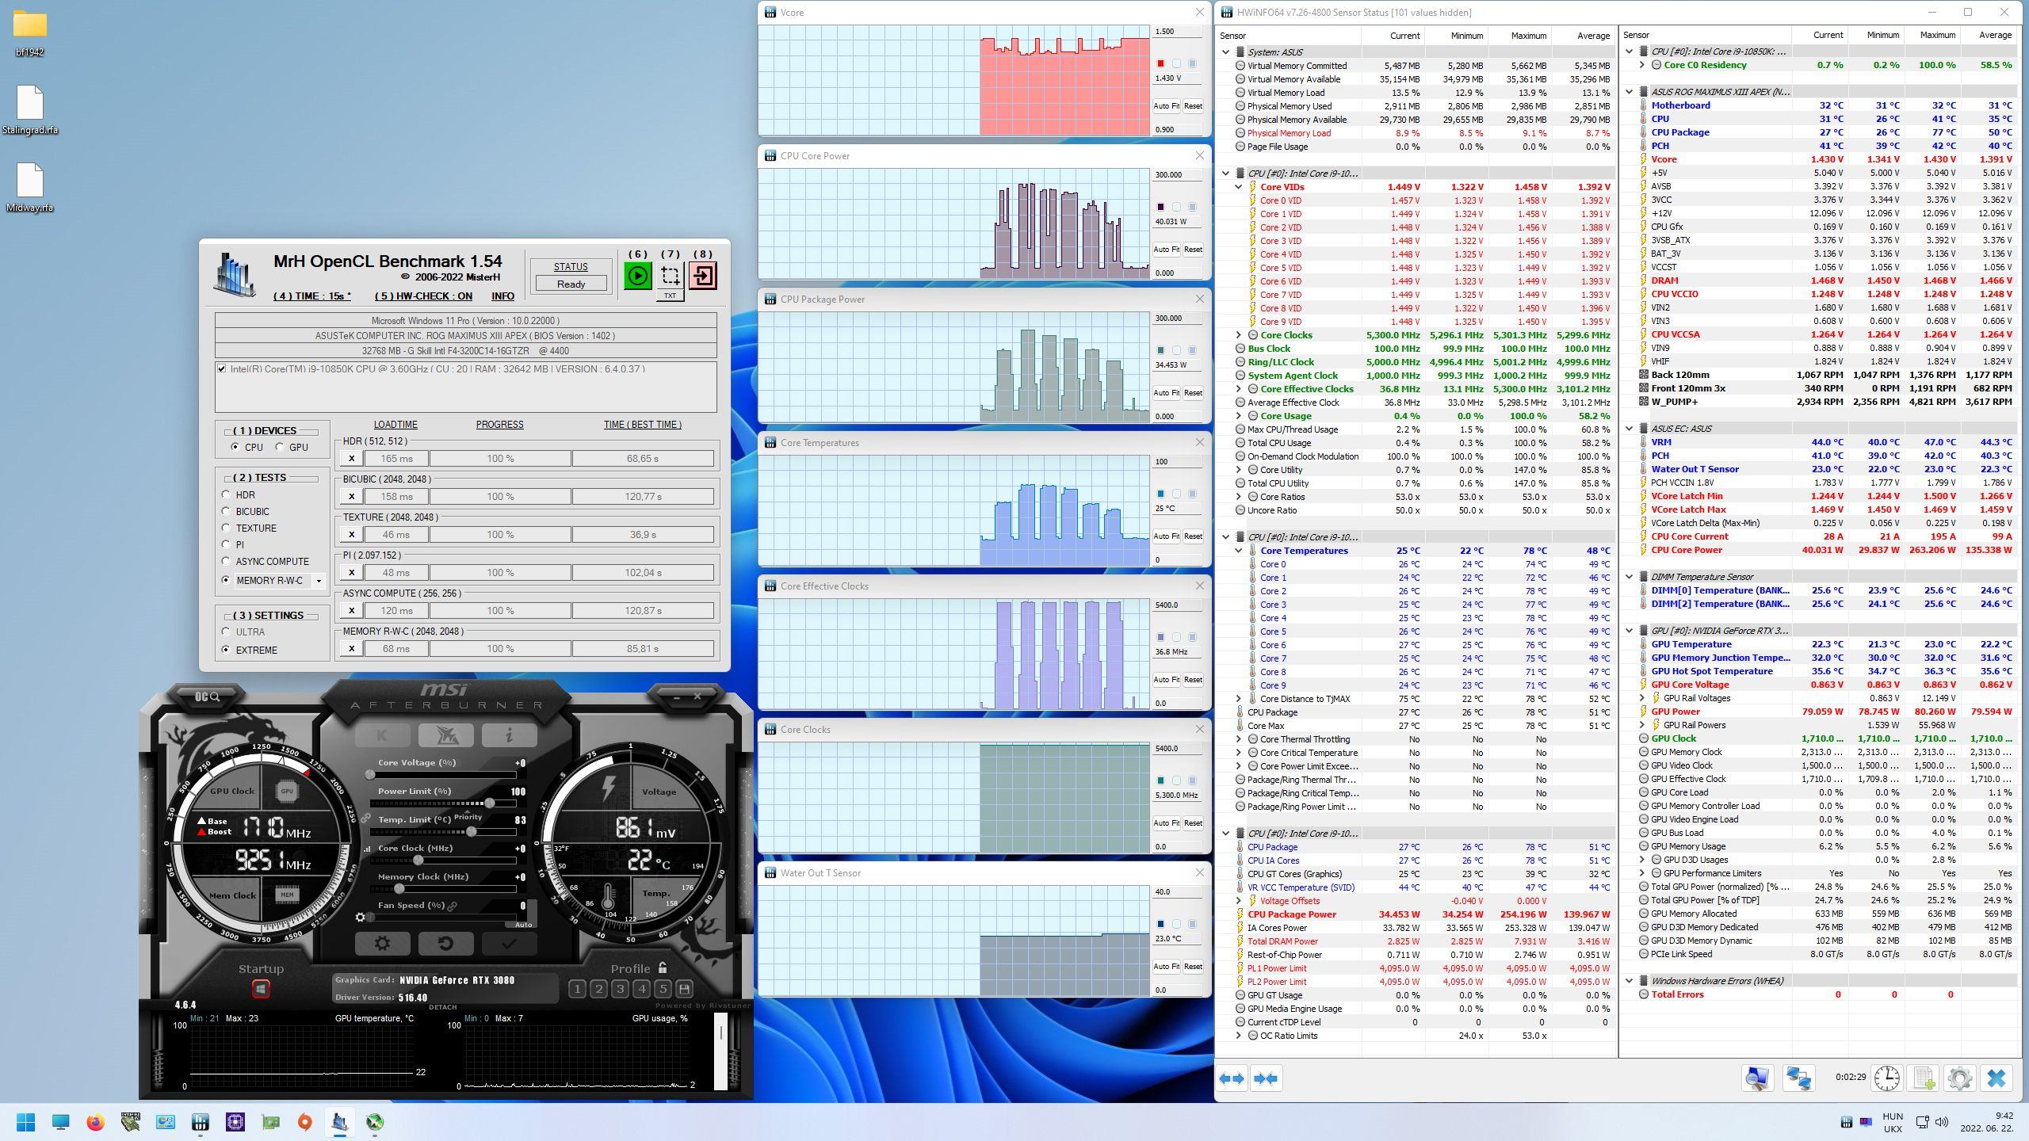The height and width of the screenshot is (1141, 2029).
Task: Click the green start benchmark button (6)
Action: pos(638,276)
